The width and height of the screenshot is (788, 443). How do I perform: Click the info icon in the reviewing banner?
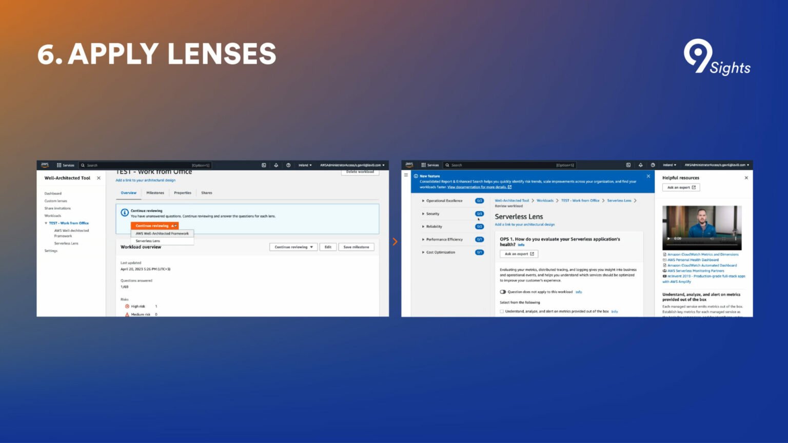tap(124, 212)
